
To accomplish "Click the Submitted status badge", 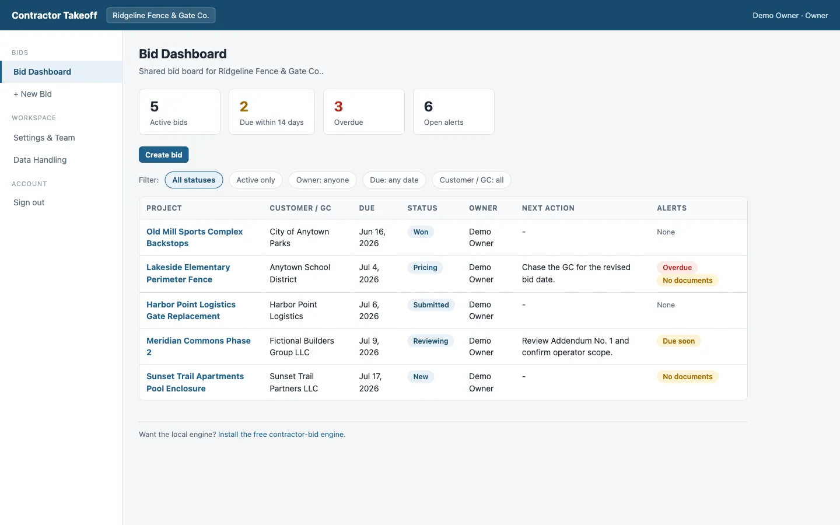I will [x=431, y=304].
